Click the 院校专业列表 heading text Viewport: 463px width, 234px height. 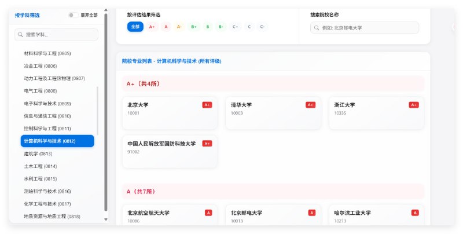[x=171, y=61]
